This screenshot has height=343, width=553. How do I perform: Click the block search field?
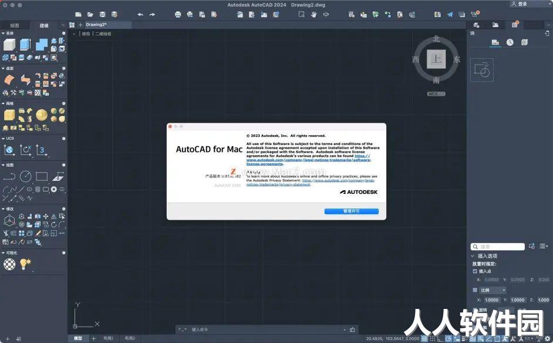[x=498, y=247]
